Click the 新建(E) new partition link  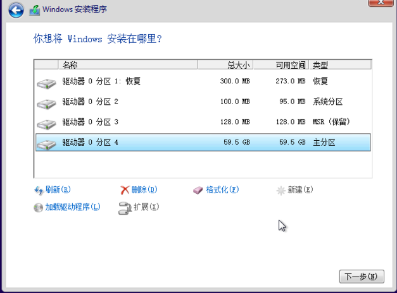(x=300, y=189)
